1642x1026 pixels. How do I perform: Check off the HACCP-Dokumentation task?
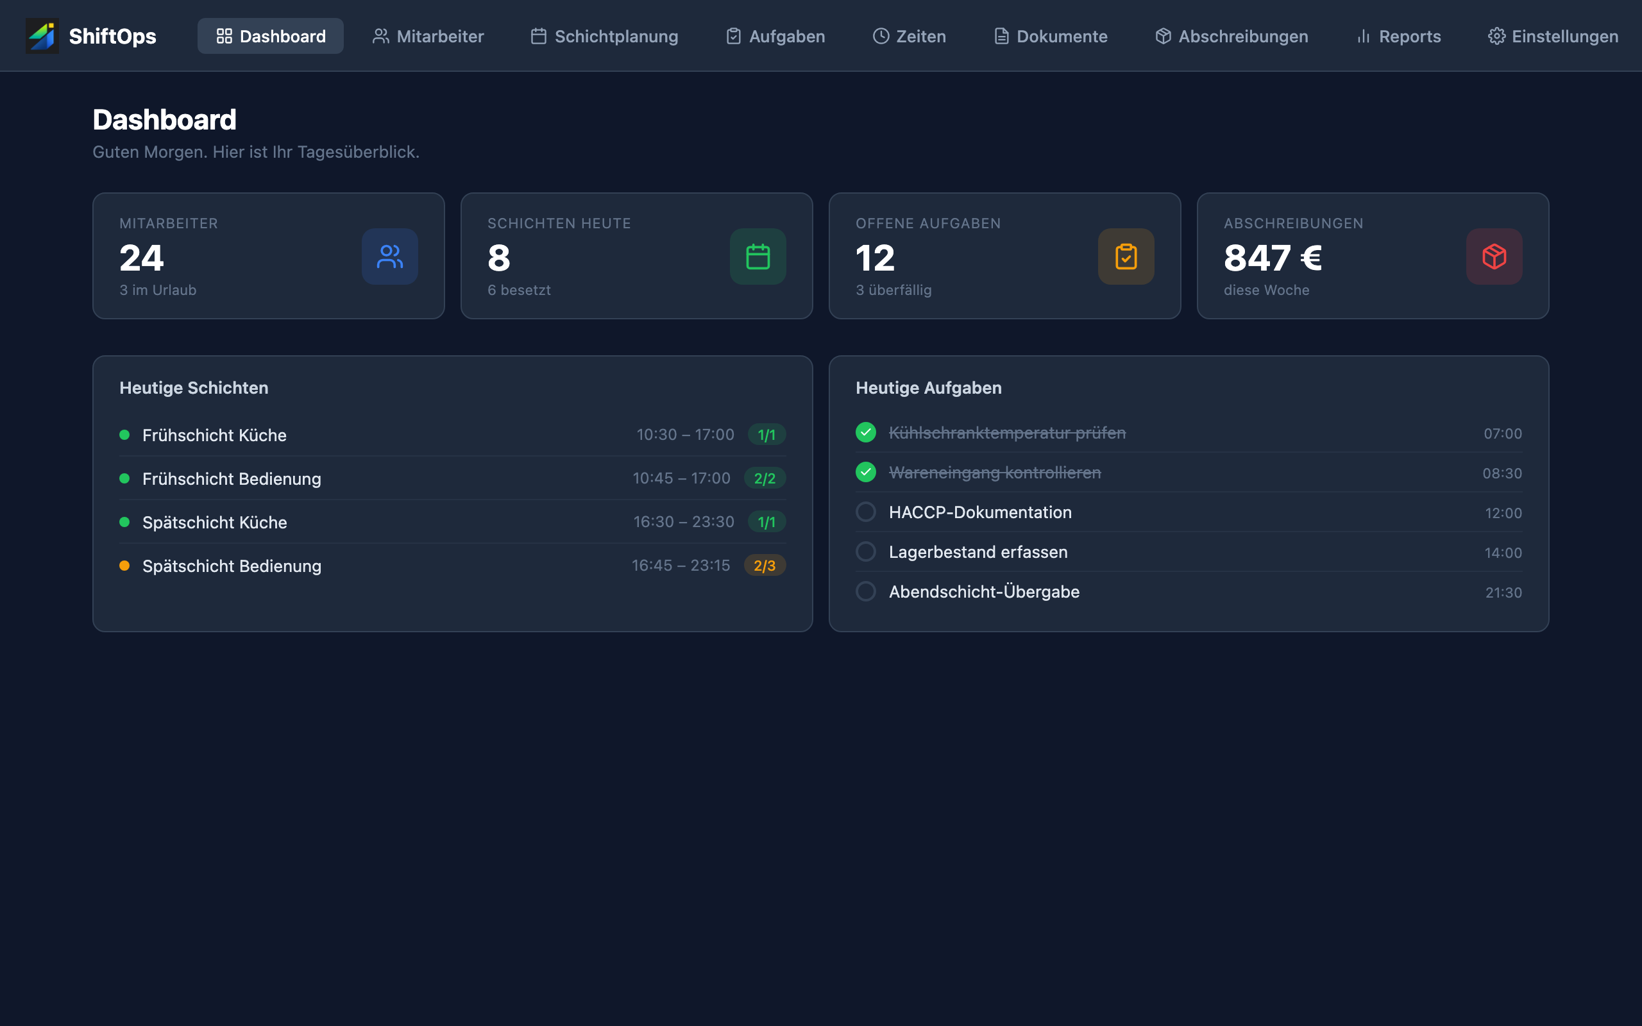[x=866, y=512]
